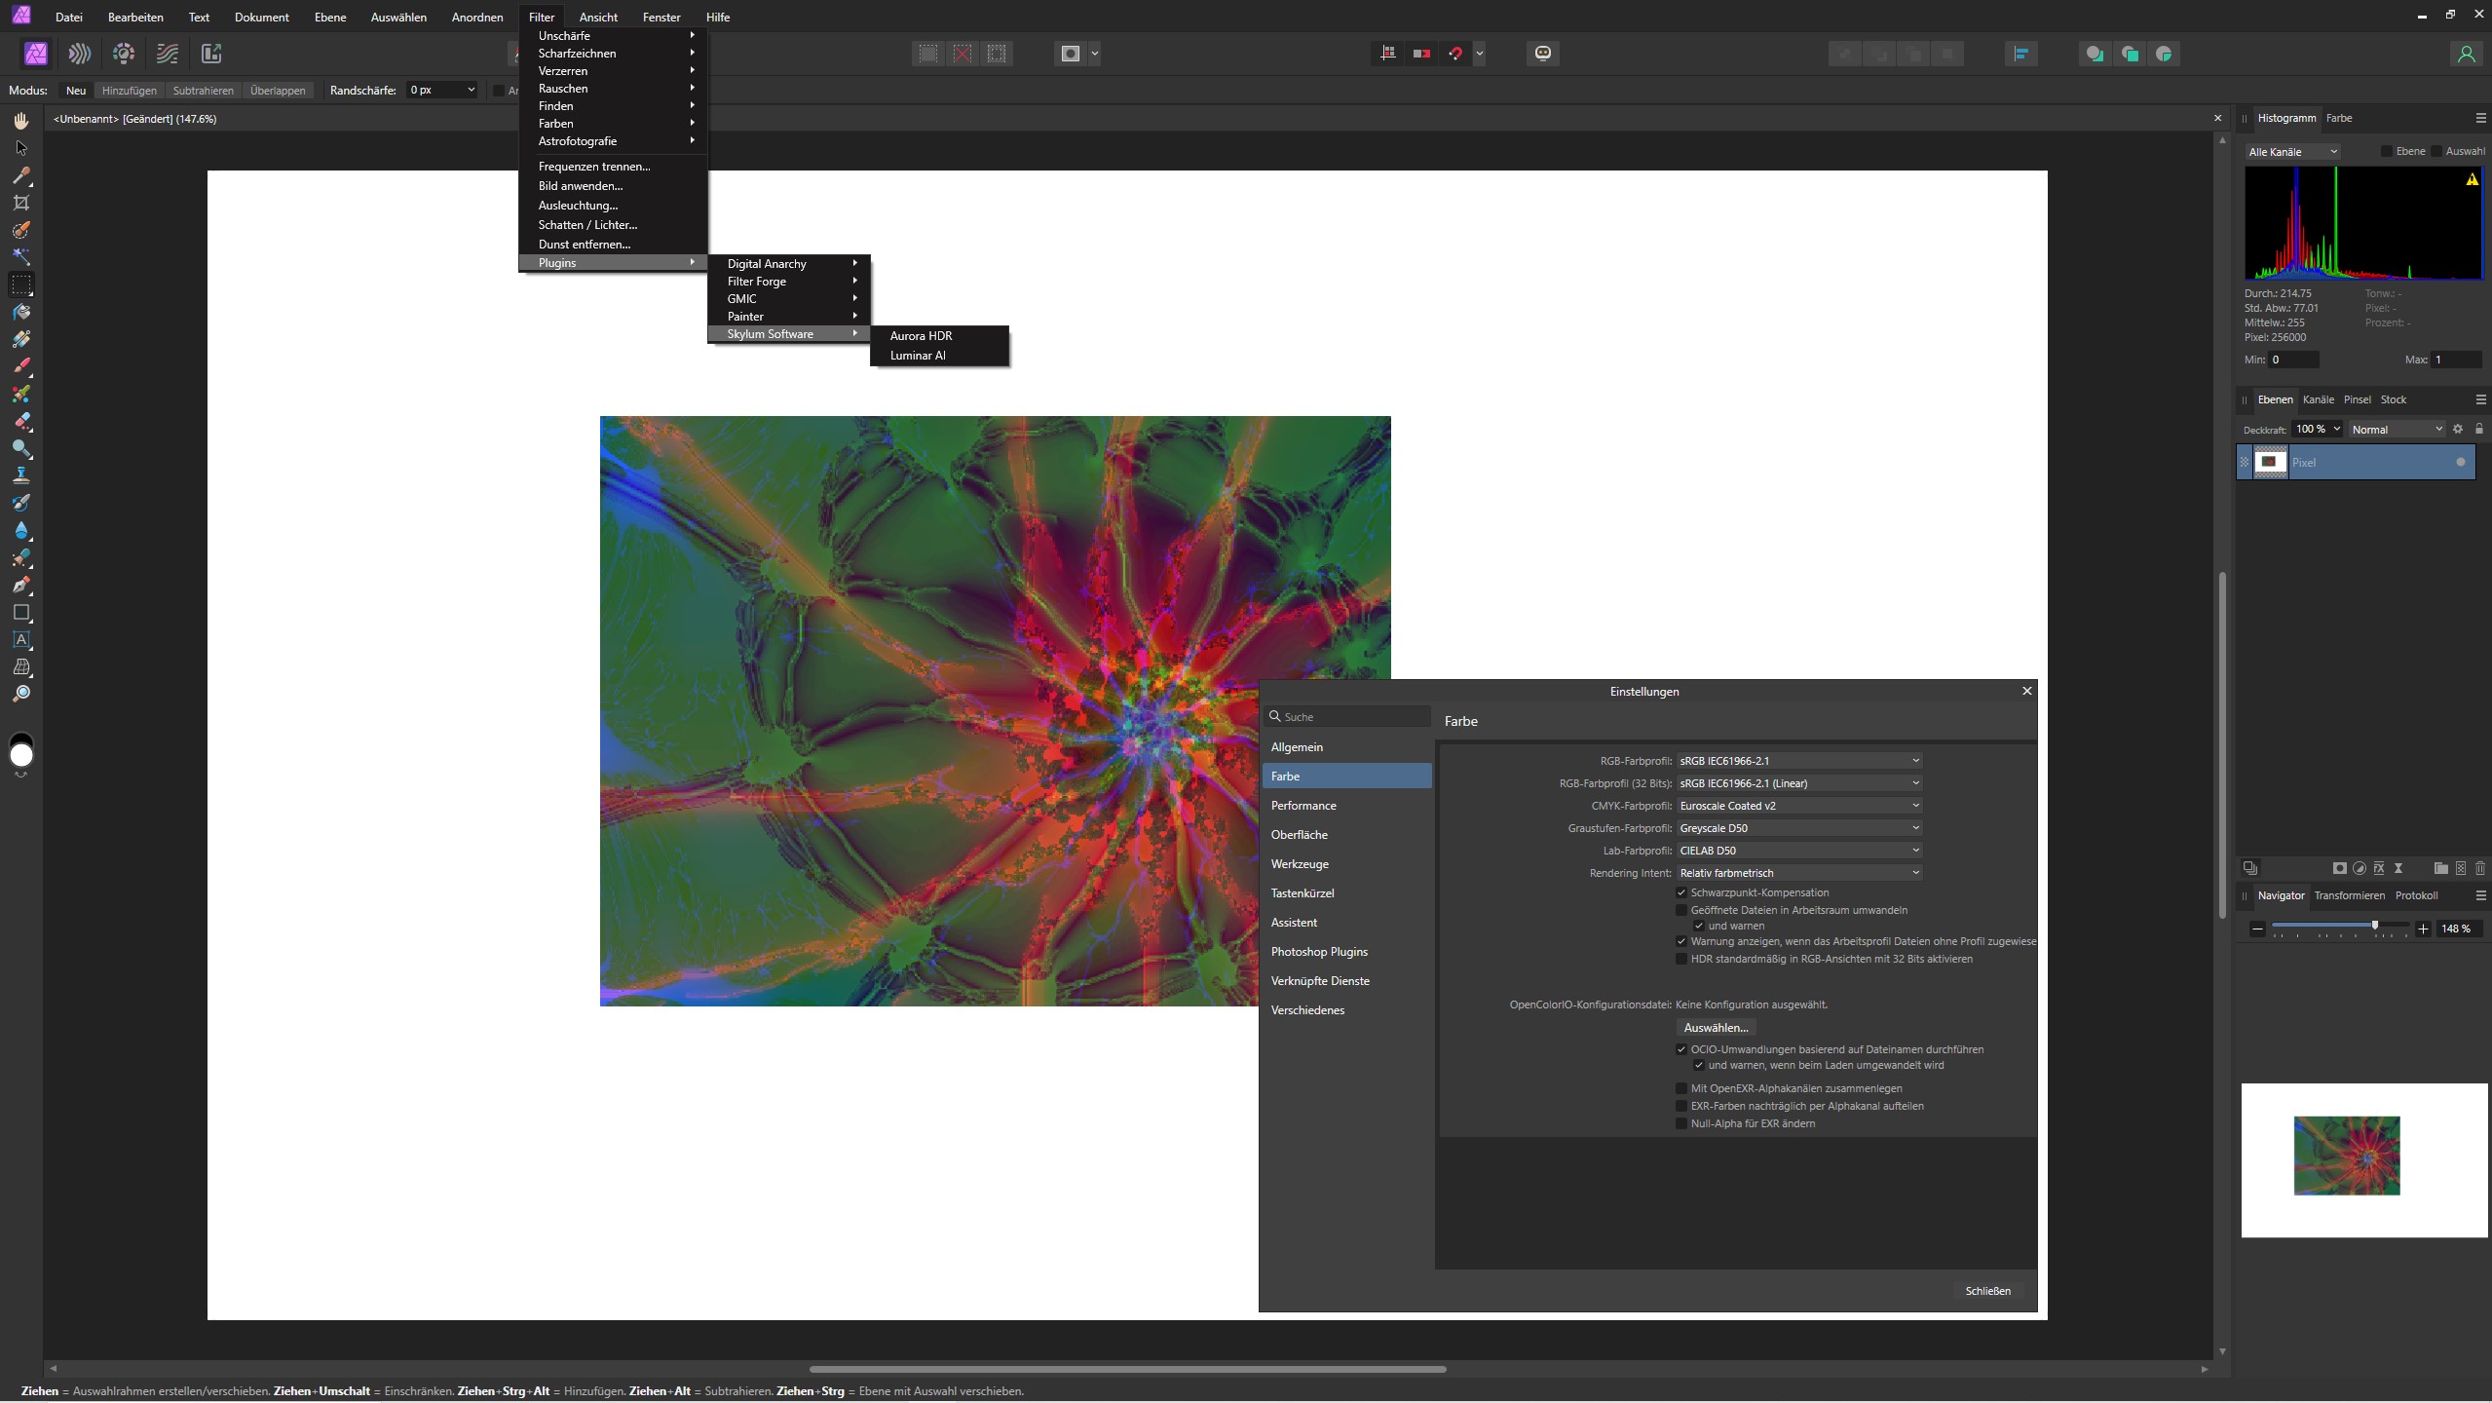Enable Mit OpenEXR-Alphakanälen zusammenlegen checkbox
The height and width of the screenshot is (1403, 2492).
click(x=1681, y=1088)
